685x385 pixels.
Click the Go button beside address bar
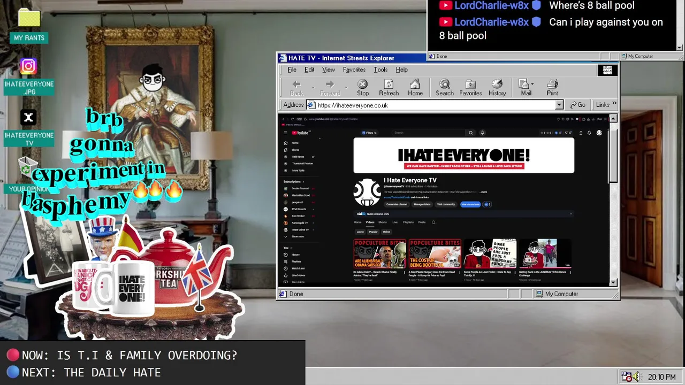click(577, 105)
